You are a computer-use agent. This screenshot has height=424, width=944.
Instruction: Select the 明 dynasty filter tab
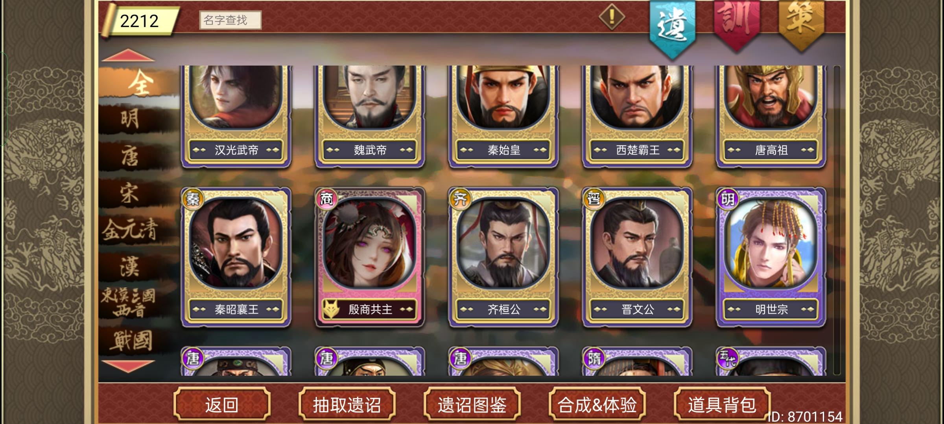point(130,119)
